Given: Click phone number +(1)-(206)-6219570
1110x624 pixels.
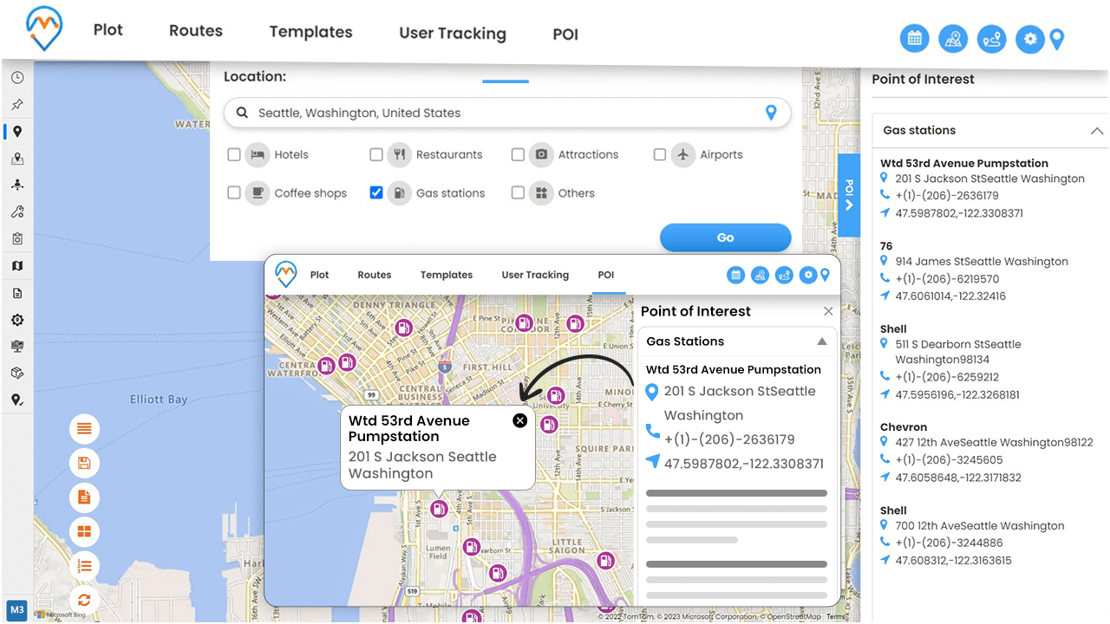Looking at the screenshot, I should 947,279.
